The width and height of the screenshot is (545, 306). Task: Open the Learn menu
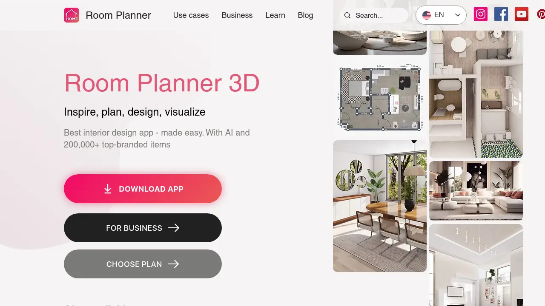(x=275, y=15)
